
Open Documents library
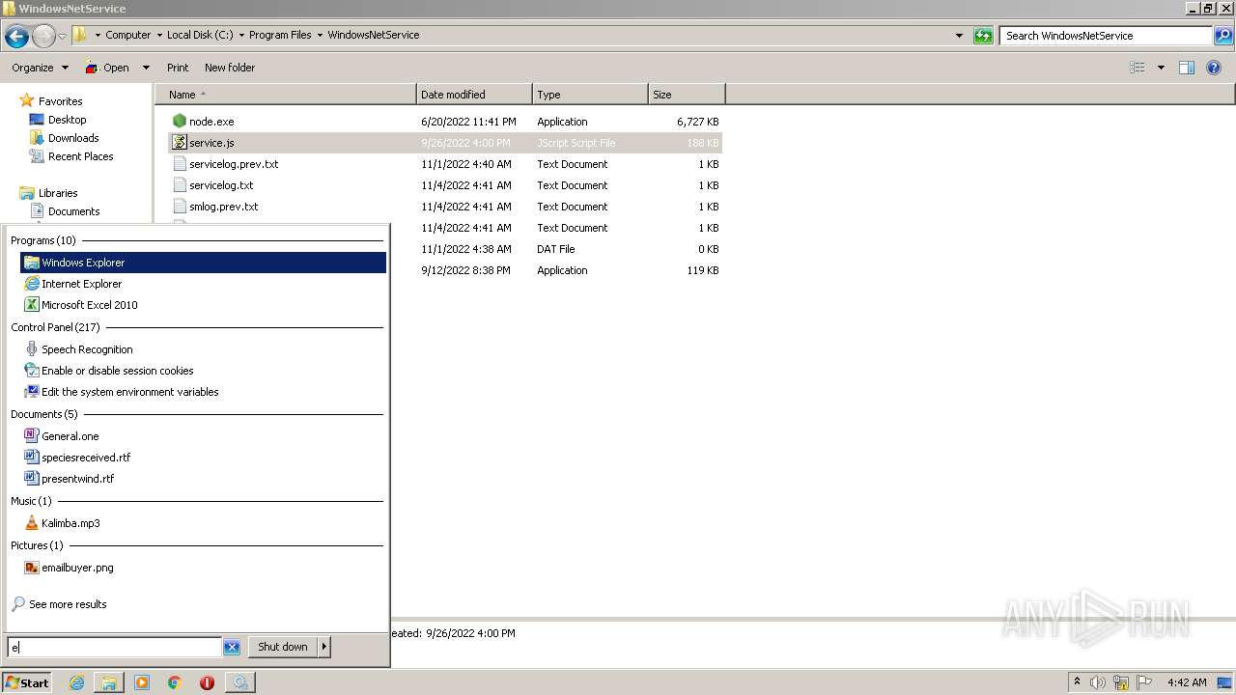73,211
